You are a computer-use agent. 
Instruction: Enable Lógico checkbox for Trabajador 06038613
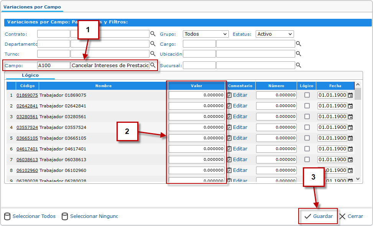307,160
